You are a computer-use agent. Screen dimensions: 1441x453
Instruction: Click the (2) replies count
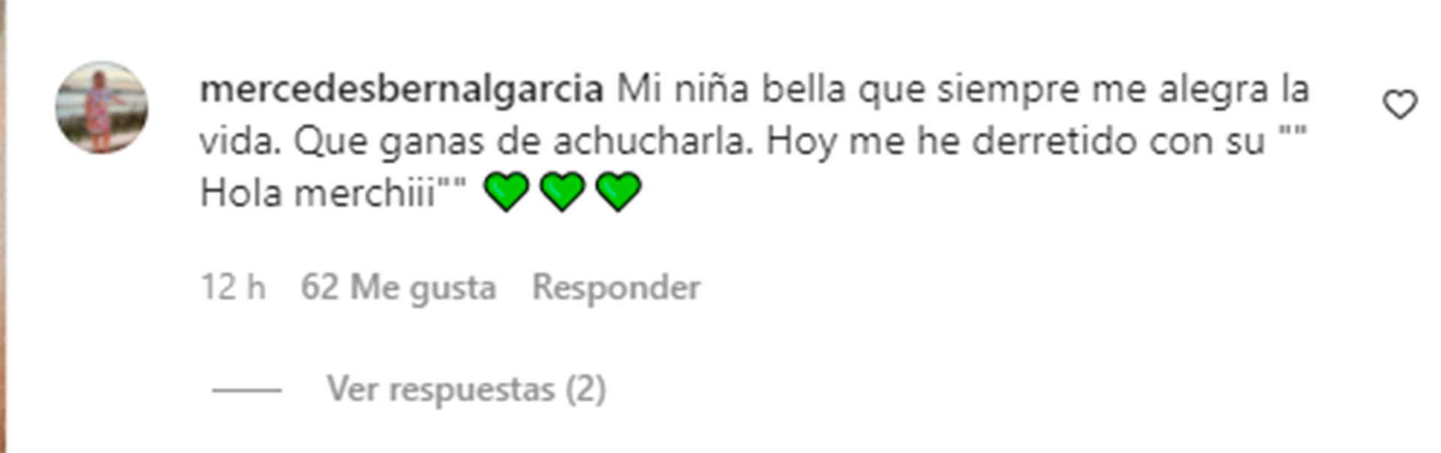pyautogui.click(x=585, y=389)
